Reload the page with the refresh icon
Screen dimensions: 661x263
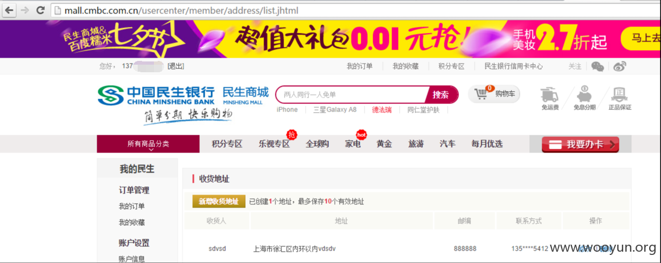click(41, 10)
